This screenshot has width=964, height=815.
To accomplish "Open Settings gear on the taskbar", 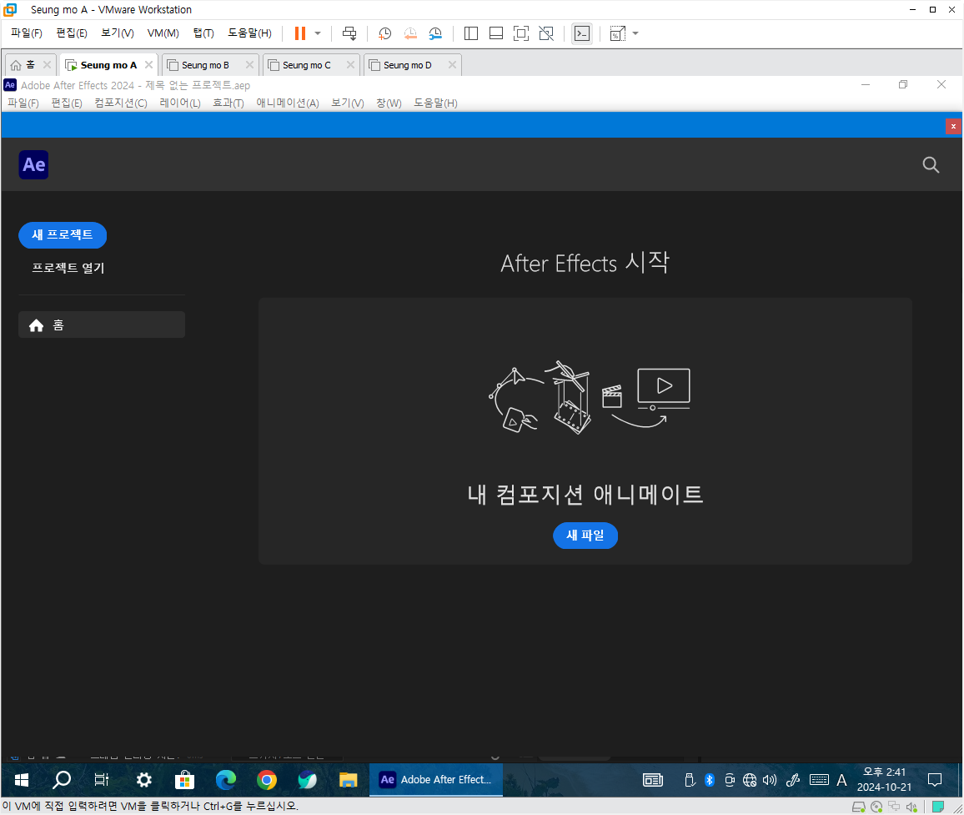I will point(144,780).
